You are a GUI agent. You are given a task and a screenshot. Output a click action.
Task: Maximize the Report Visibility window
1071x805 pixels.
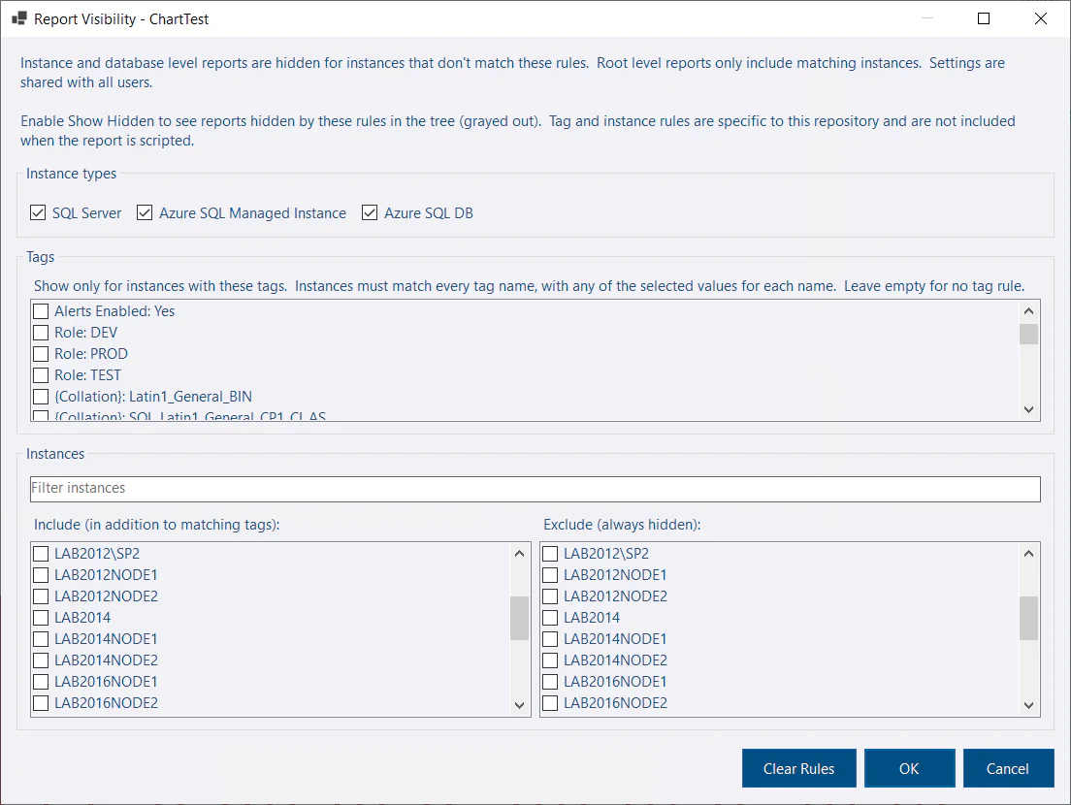(984, 18)
